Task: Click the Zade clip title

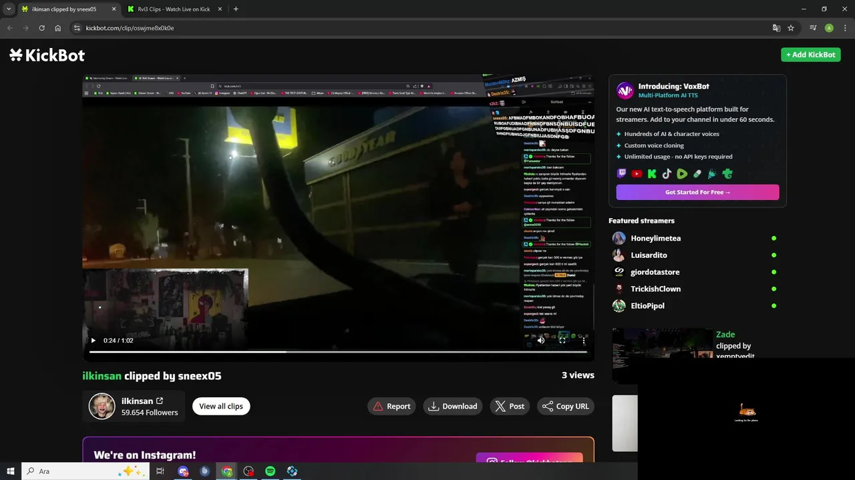Action: pyautogui.click(x=725, y=335)
